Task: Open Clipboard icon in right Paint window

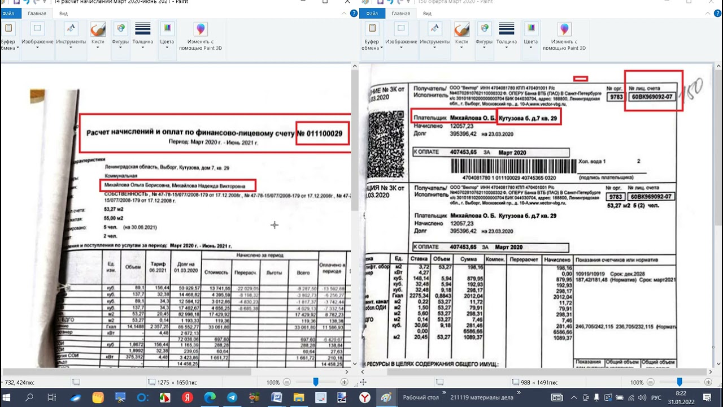Action: [x=372, y=28]
